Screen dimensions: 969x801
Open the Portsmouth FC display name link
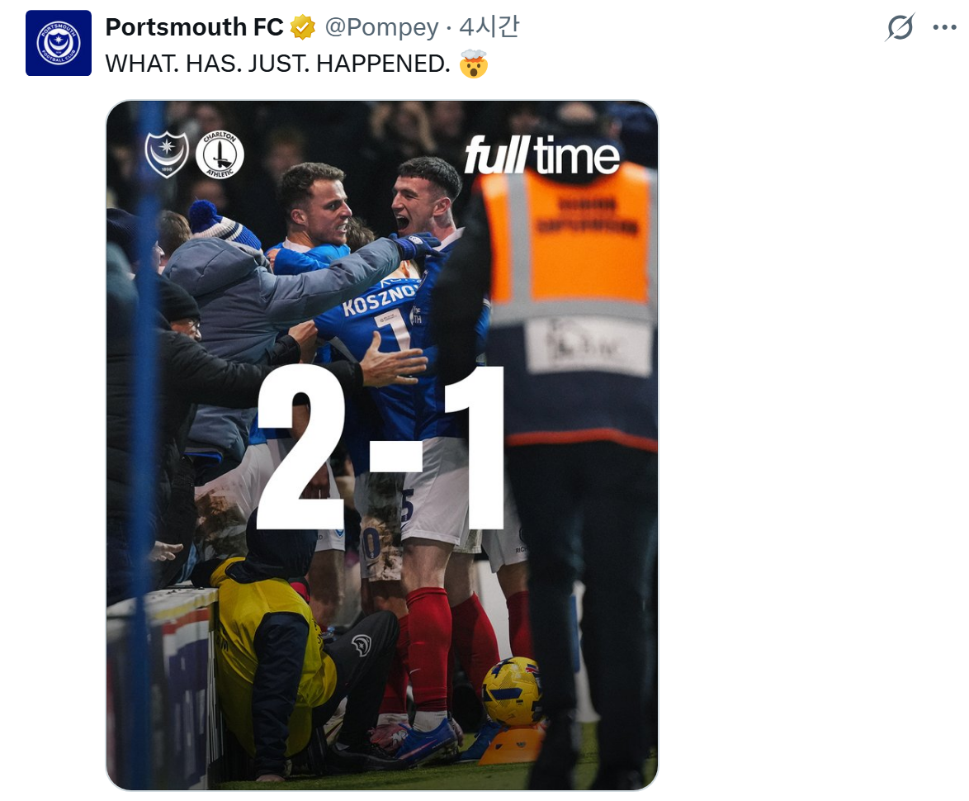(x=194, y=27)
